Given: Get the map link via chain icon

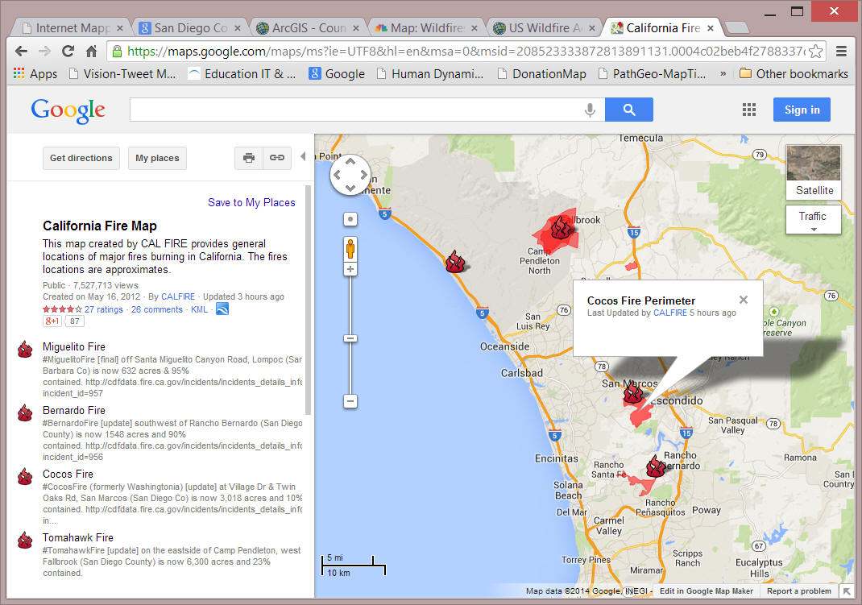Looking at the screenshot, I should coord(277,158).
